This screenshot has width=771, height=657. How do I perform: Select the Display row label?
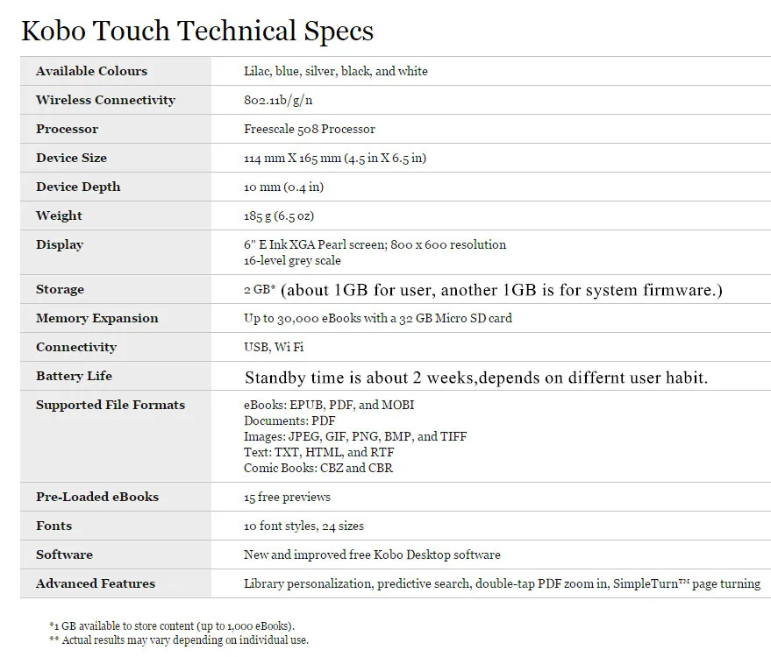(x=60, y=244)
